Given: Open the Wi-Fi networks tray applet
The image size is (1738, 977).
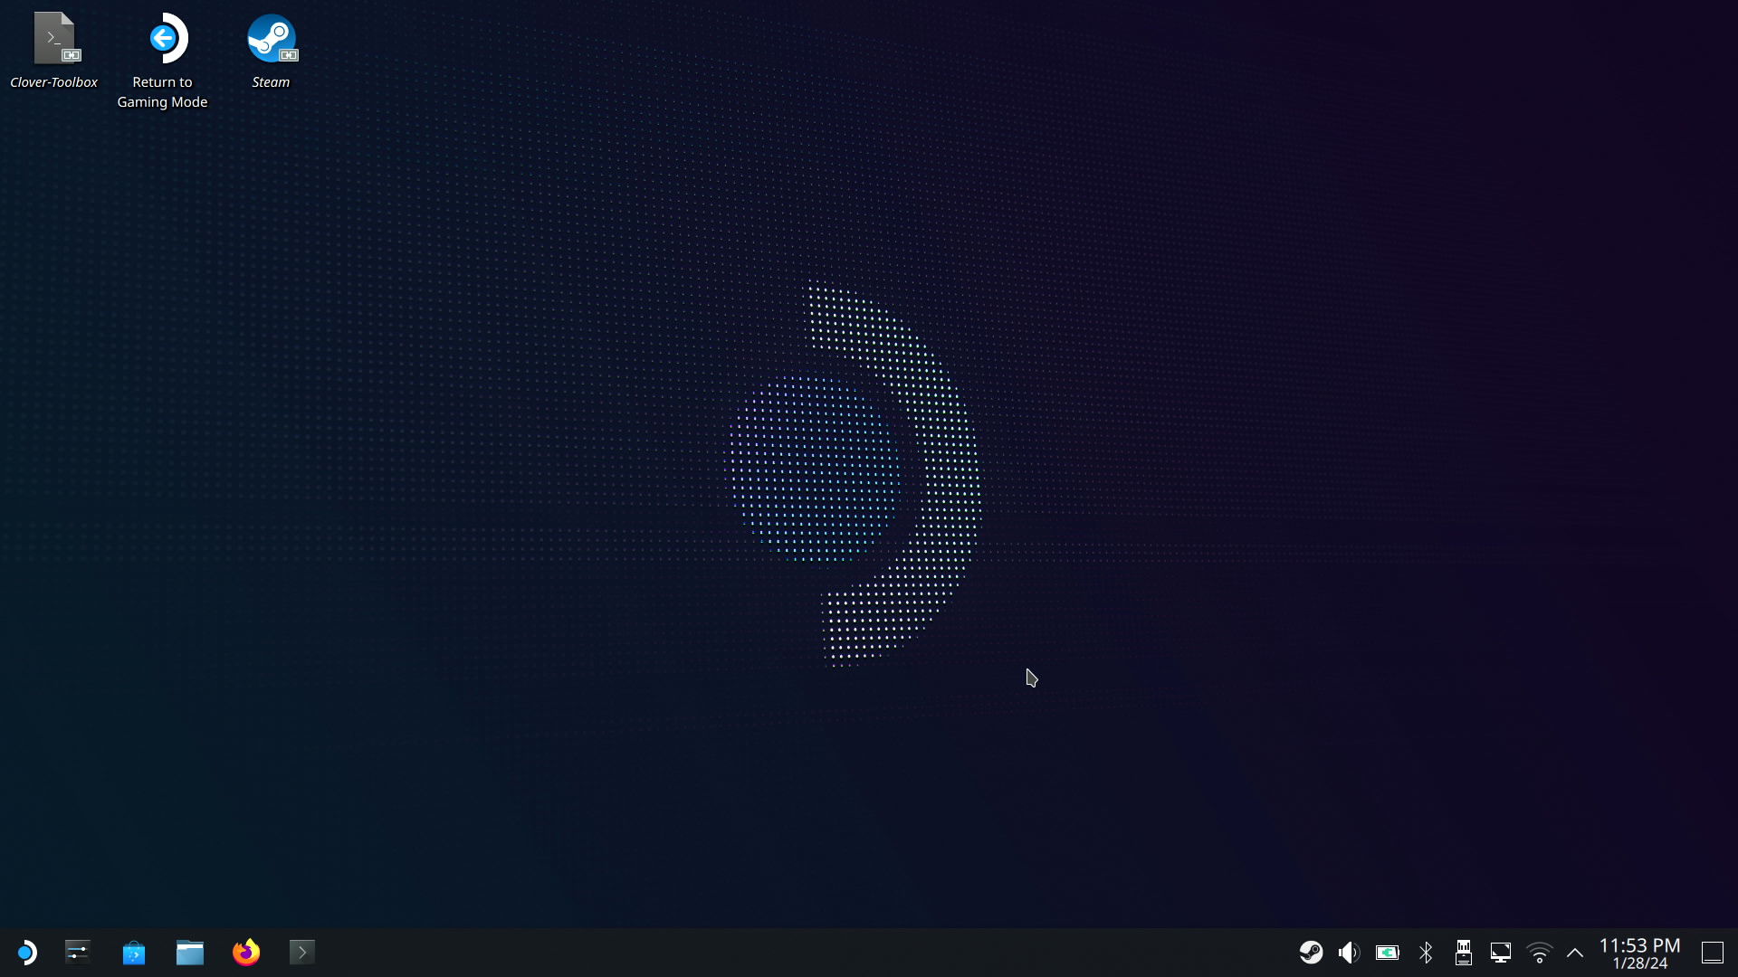Looking at the screenshot, I should pyautogui.click(x=1539, y=953).
